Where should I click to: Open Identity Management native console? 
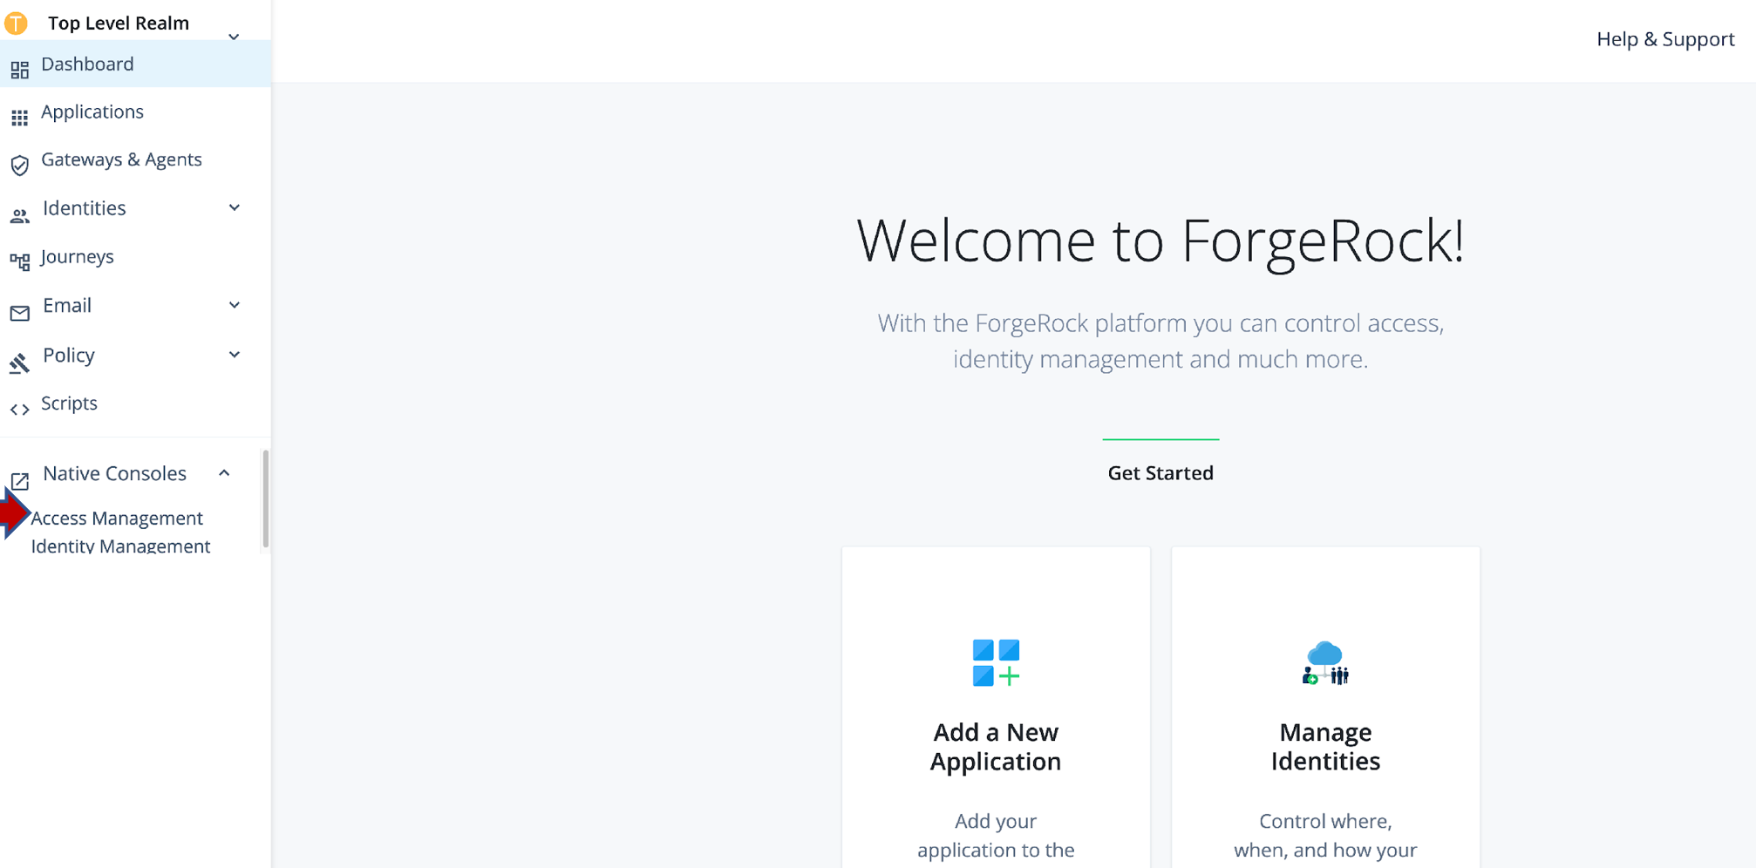[120, 546]
